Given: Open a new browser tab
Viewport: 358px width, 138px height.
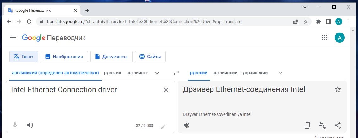Looking at the screenshot, I should 87,10.
